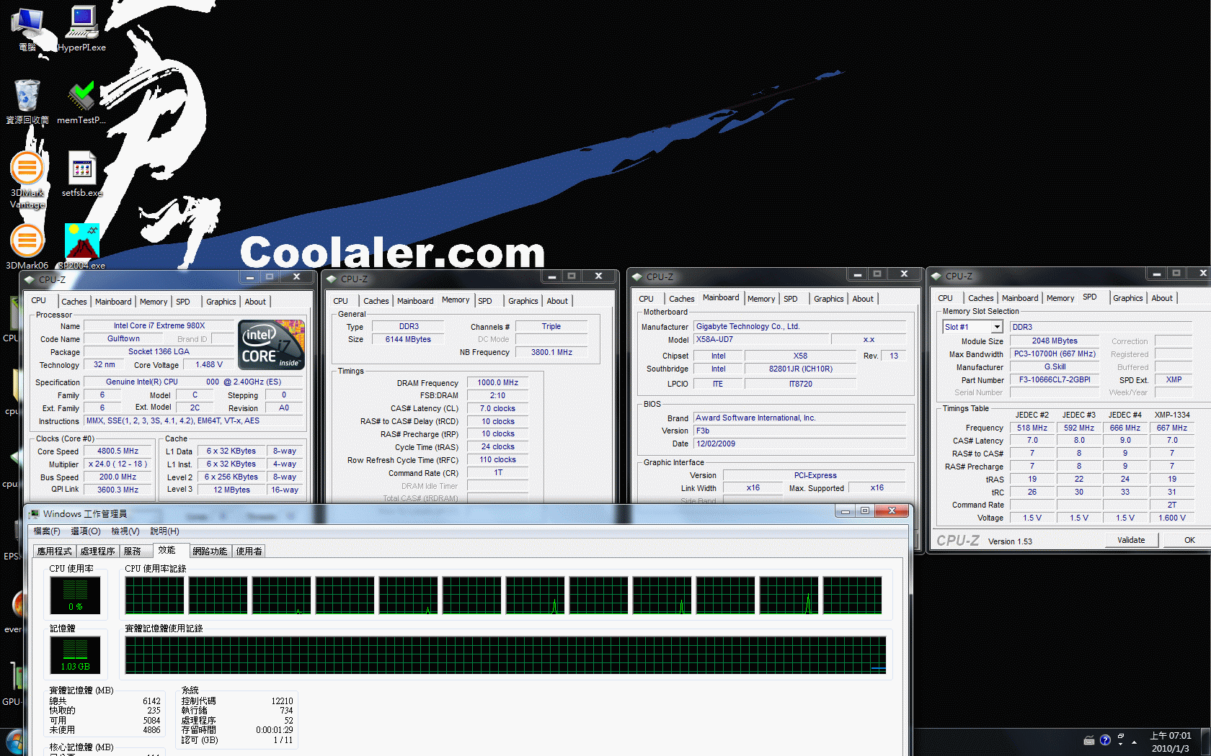Image resolution: width=1211 pixels, height=756 pixels.
Task: Select CPU tab in the memory CPU-Z window
Action: tap(340, 301)
